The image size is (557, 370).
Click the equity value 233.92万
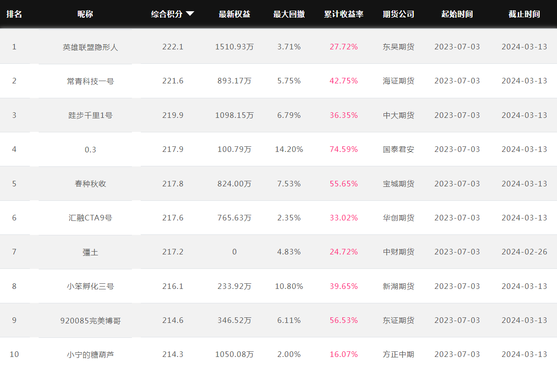coord(234,286)
